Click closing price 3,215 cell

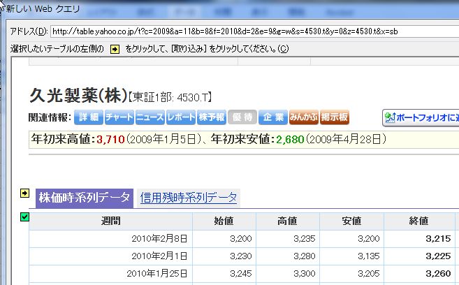[419, 239]
